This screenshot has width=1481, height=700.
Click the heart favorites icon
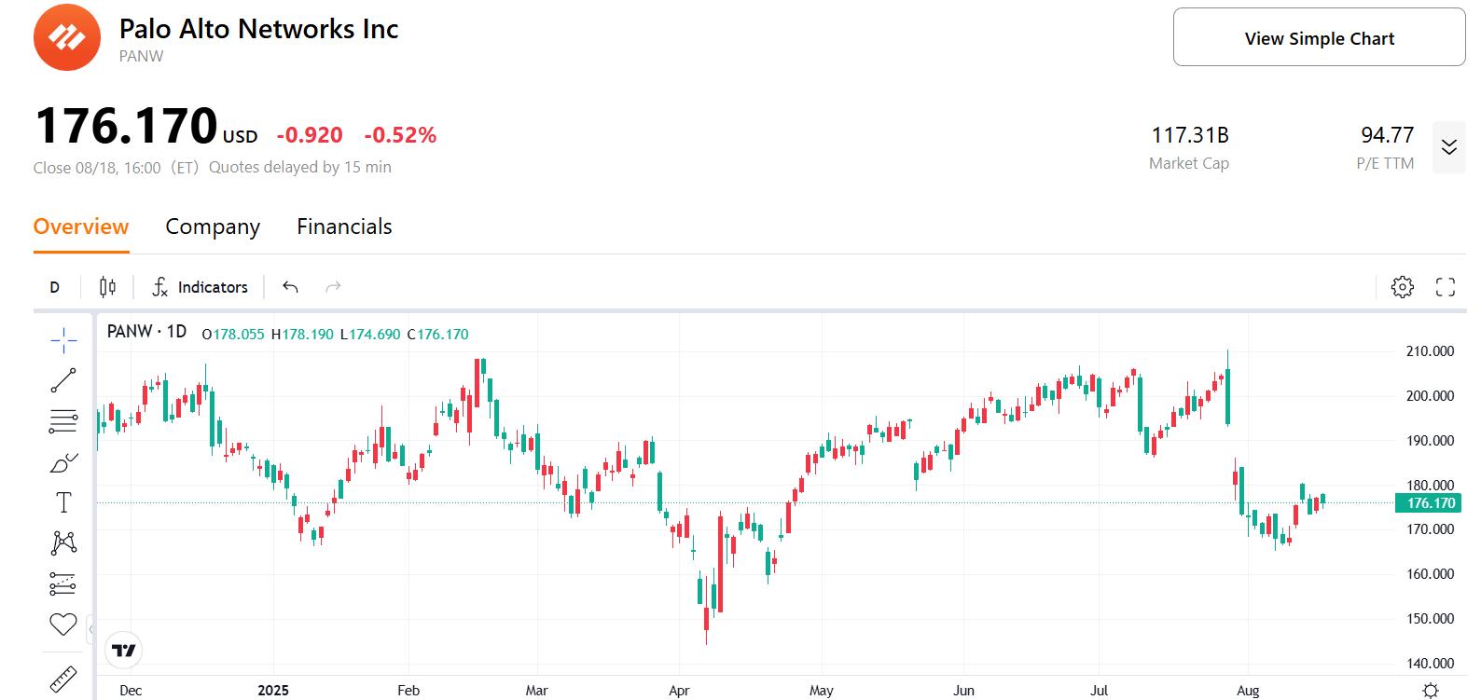(x=63, y=625)
